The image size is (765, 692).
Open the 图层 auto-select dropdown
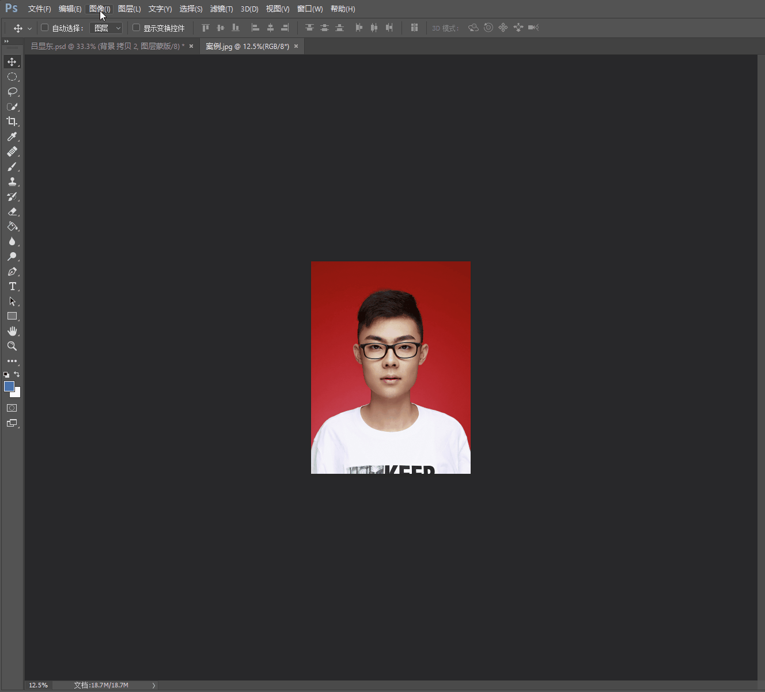point(107,28)
